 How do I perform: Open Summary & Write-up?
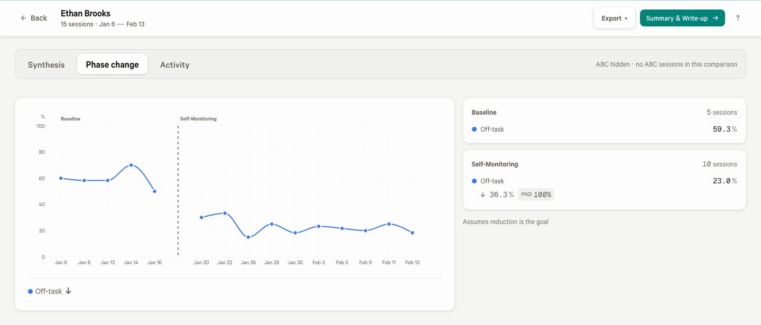pos(682,18)
